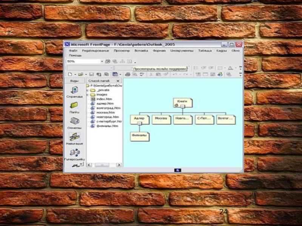Click the Cut scissors icon
This screenshot has height=226, width=302.
(x=151, y=74)
